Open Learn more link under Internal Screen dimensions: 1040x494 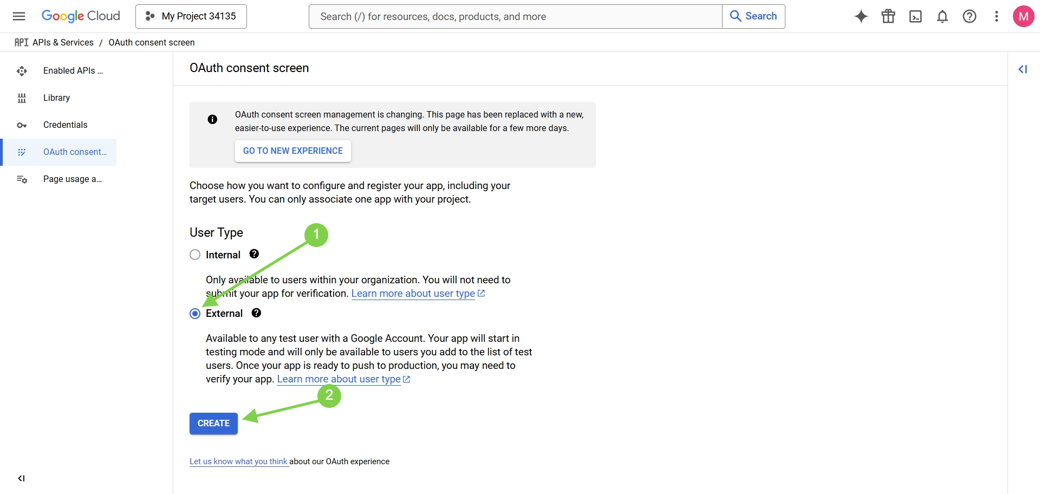point(418,294)
